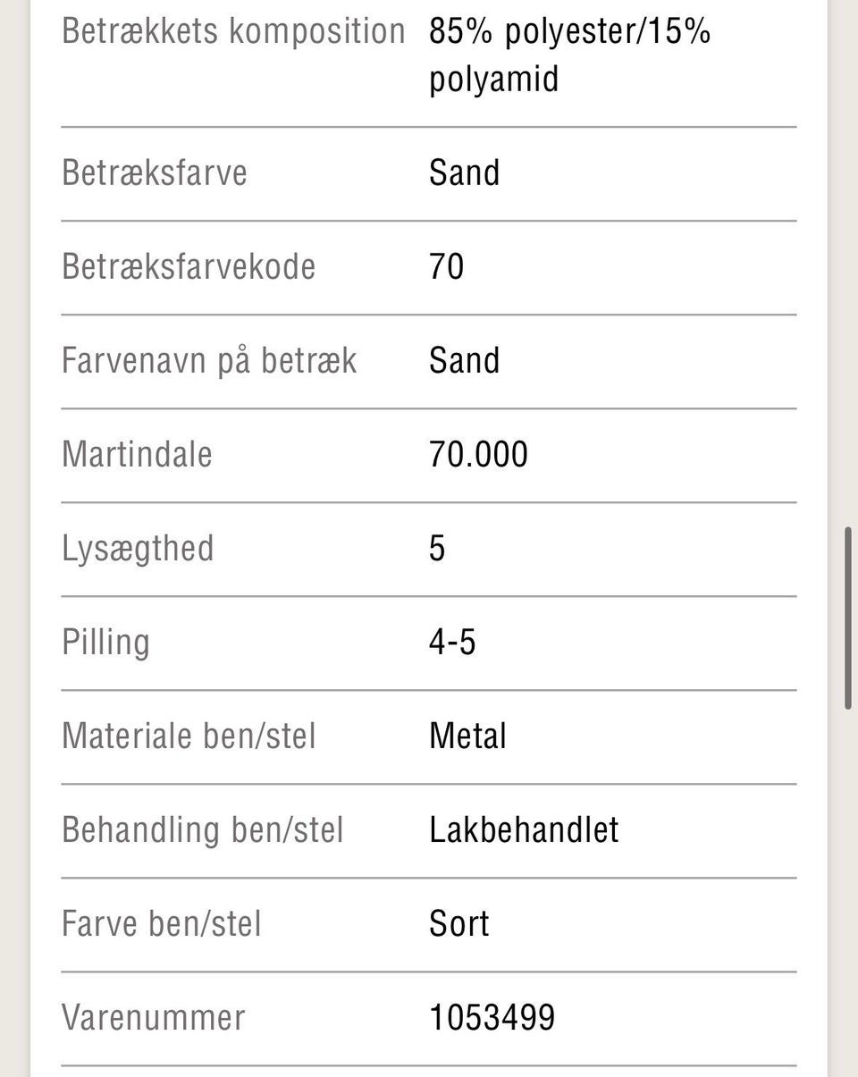858x1077 pixels.
Task: Click the "Farvenavn på betræk" label
Action: [209, 360]
